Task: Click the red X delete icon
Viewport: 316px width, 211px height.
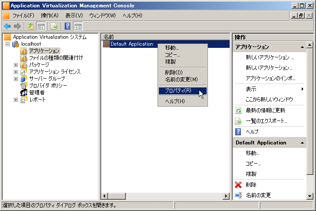Action: point(238,184)
